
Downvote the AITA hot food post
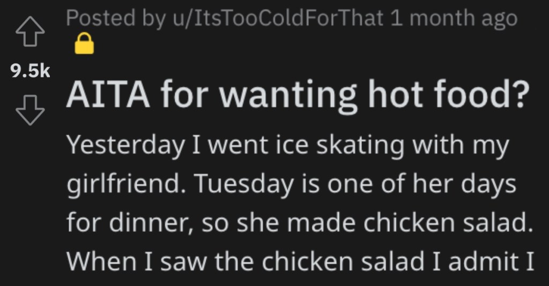tap(30, 110)
